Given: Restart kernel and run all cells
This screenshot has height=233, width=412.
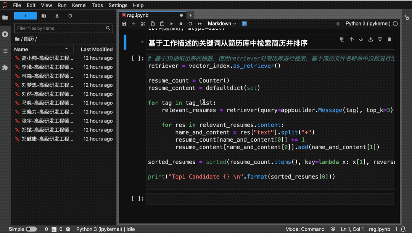Looking at the screenshot, I should pyautogui.click(x=200, y=24).
